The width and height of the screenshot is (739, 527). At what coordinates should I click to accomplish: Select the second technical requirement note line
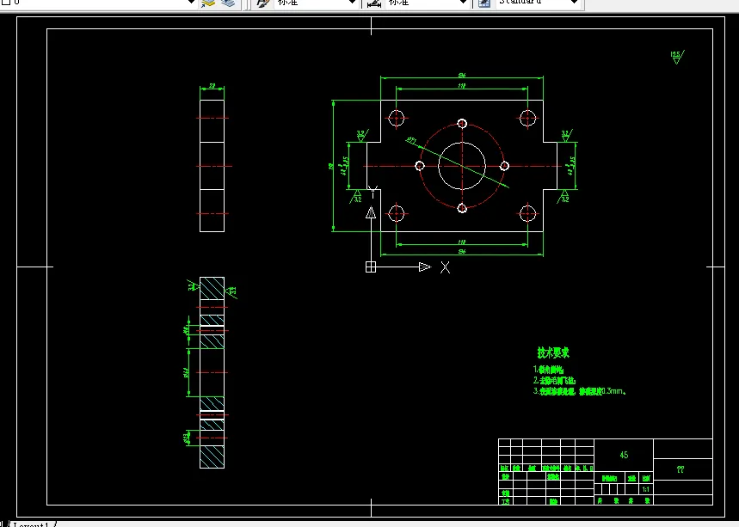click(x=554, y=380)
